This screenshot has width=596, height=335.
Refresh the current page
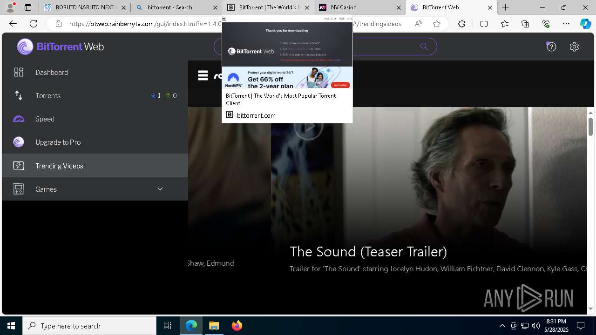pyautogui.click(x=34, y=24)
